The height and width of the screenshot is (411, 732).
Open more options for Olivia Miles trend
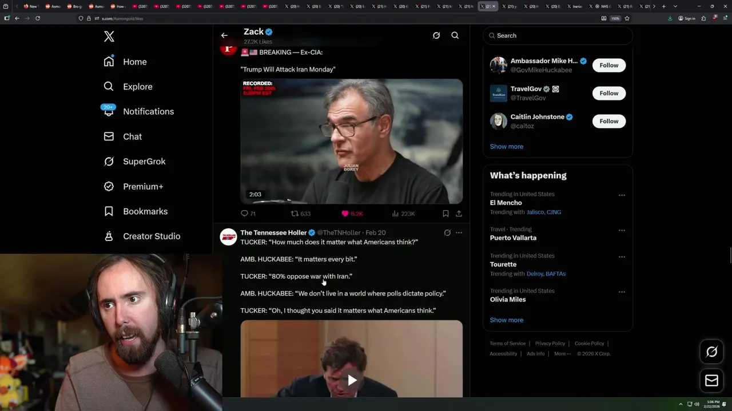click(x=622, y=292)
